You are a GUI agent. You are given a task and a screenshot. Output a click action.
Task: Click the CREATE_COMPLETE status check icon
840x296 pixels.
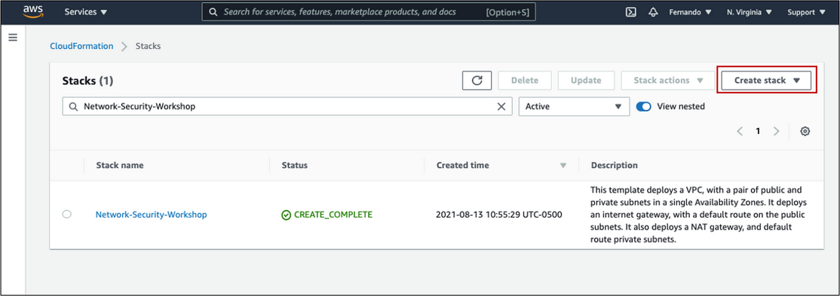click(x=286, y=215)
